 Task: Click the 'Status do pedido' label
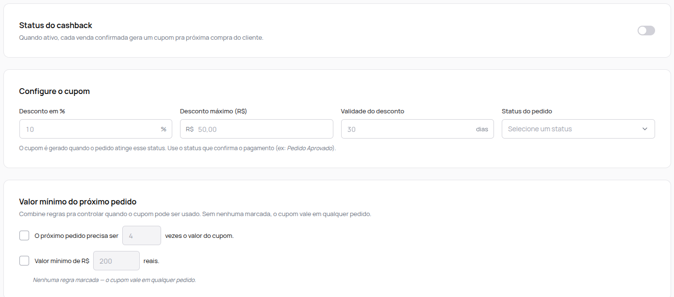point(527,111)
